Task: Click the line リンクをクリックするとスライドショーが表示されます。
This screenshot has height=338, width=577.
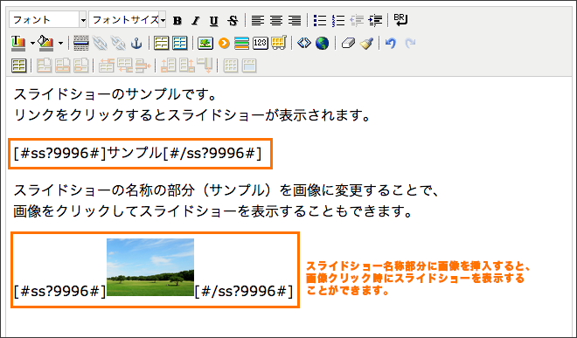Action: click(x=192, y=115)
